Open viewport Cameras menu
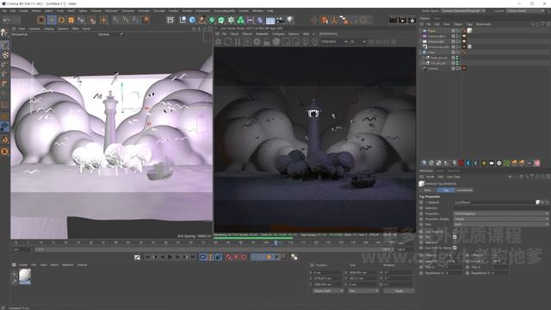Viewport: 551px width, 310px height. coord(34,28)
